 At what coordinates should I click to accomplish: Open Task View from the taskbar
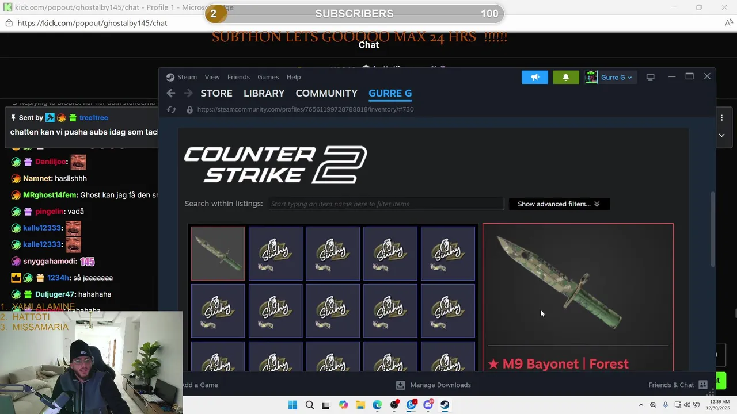(326, 405)
